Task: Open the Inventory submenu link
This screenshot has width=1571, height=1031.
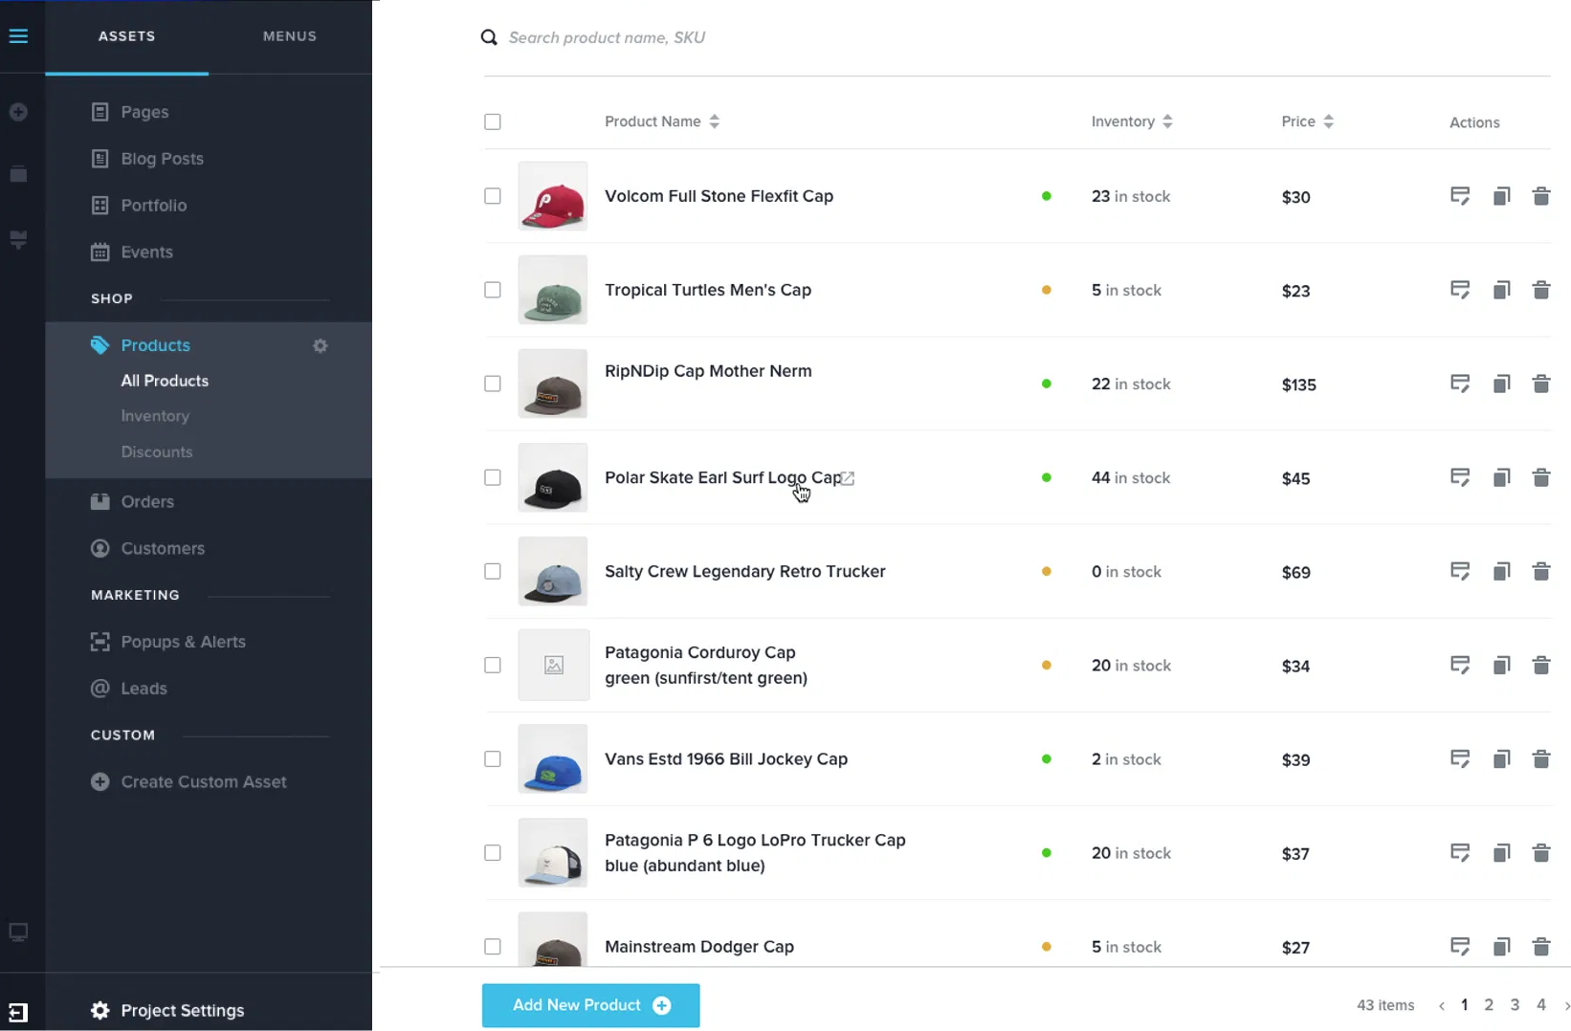Action: (155, 416)
